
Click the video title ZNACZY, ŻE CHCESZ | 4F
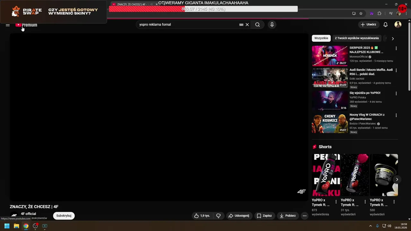pos(34,207)
